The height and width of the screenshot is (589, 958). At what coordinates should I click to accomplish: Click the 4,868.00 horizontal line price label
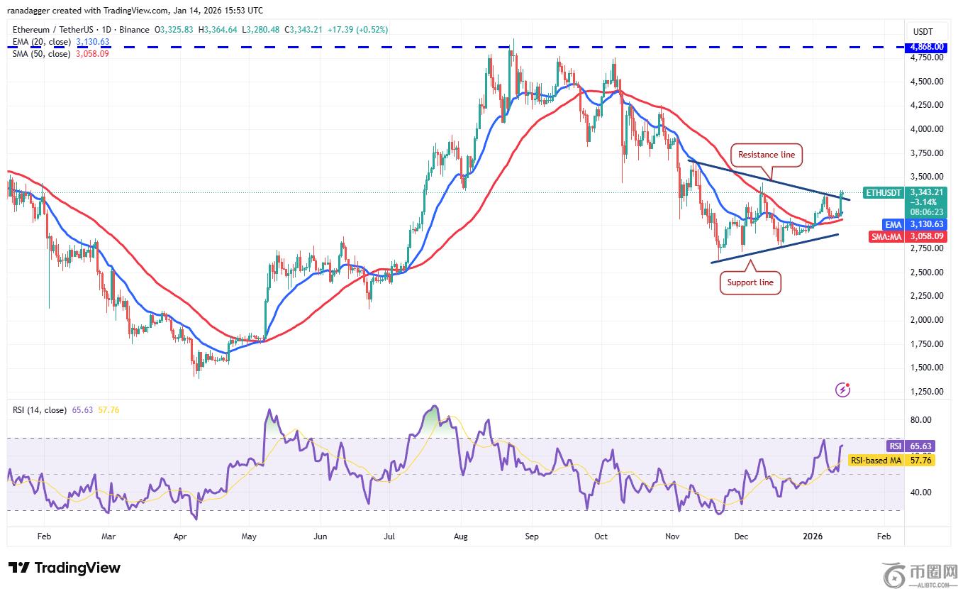tap(927, 47)
